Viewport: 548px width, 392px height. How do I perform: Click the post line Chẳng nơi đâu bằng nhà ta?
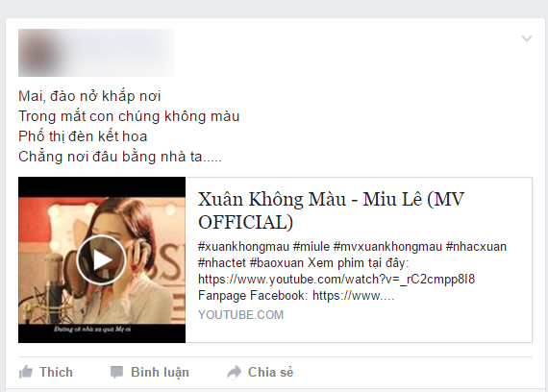point(120,157)
